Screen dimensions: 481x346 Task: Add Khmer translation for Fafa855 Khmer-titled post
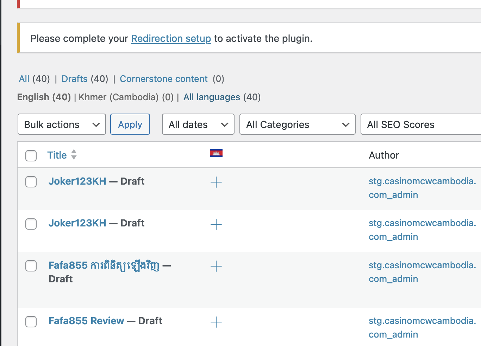216,266
